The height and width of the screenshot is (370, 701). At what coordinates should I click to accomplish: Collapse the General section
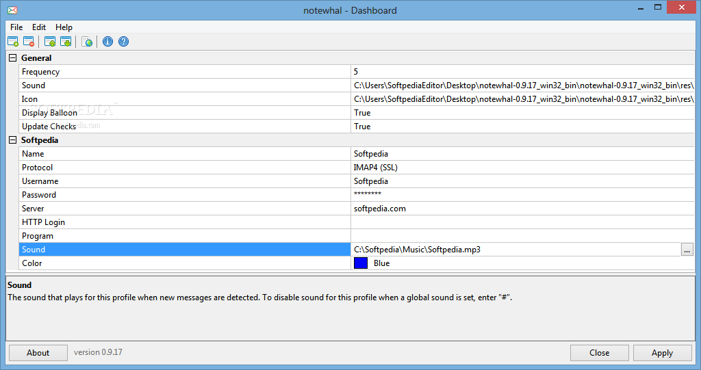pos(12,58)
